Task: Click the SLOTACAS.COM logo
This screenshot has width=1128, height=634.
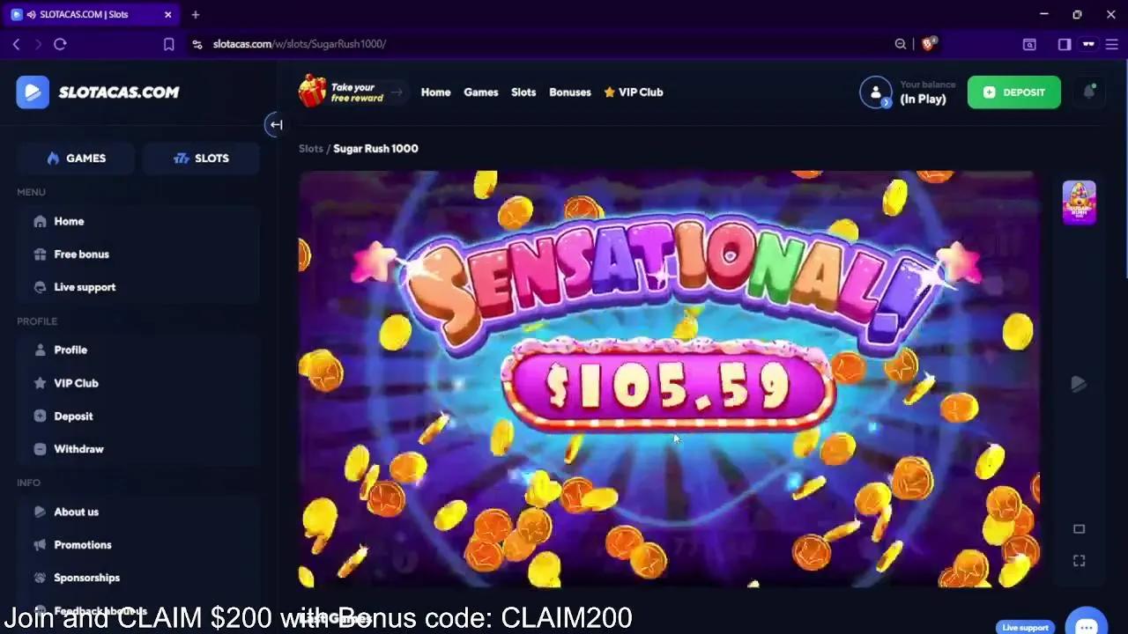Action: coord(98,92)
